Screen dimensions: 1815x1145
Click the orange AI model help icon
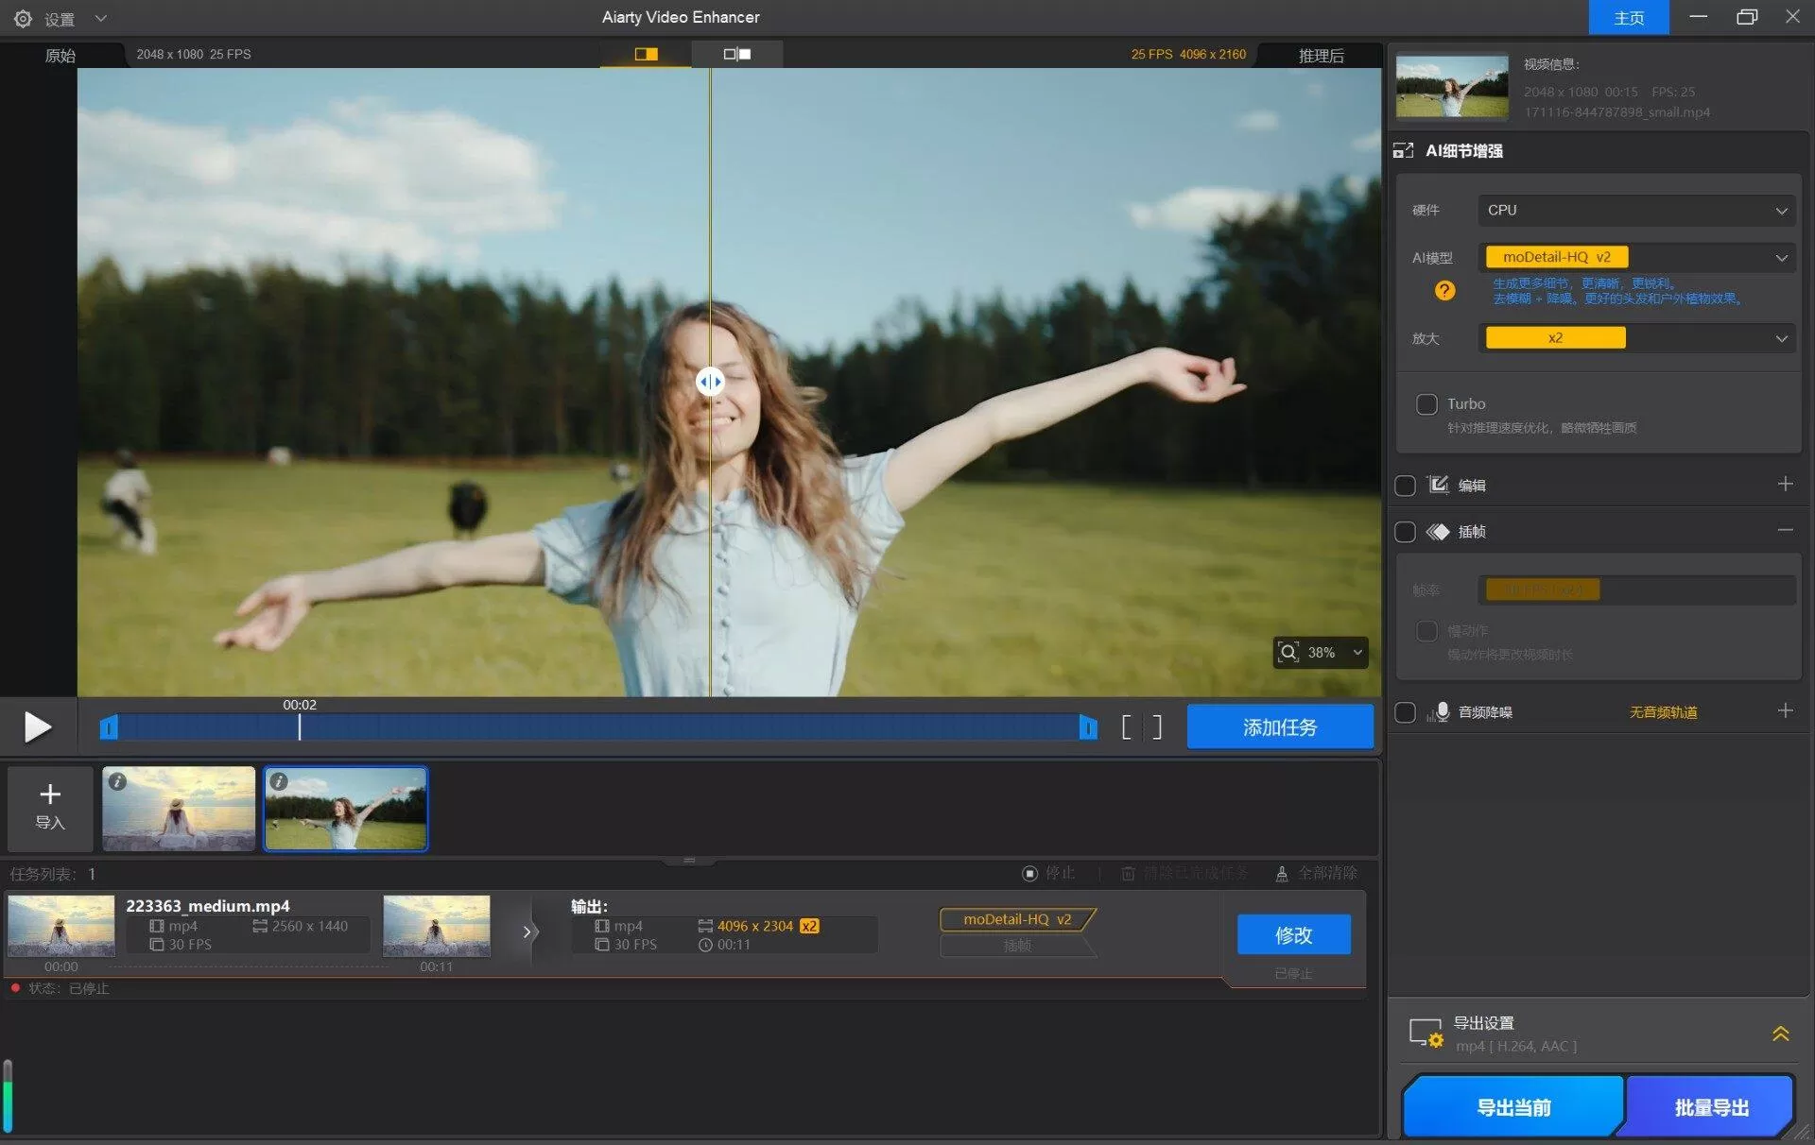click(1443, 290)
